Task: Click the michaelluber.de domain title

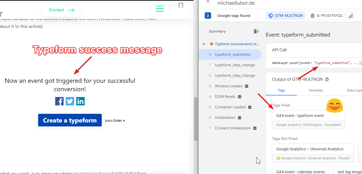Action: coord(236,3)
